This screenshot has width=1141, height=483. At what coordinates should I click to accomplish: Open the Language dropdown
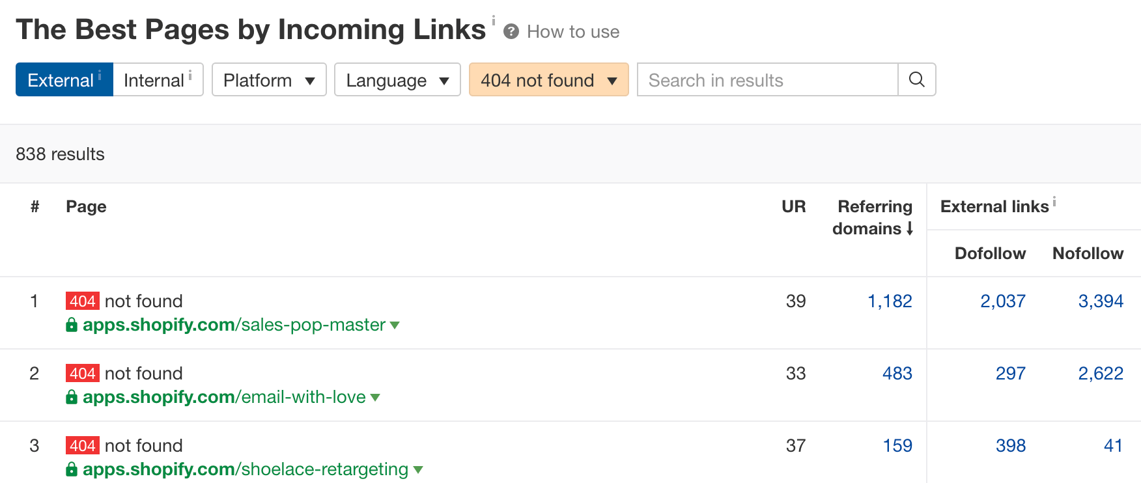point(397,79)
